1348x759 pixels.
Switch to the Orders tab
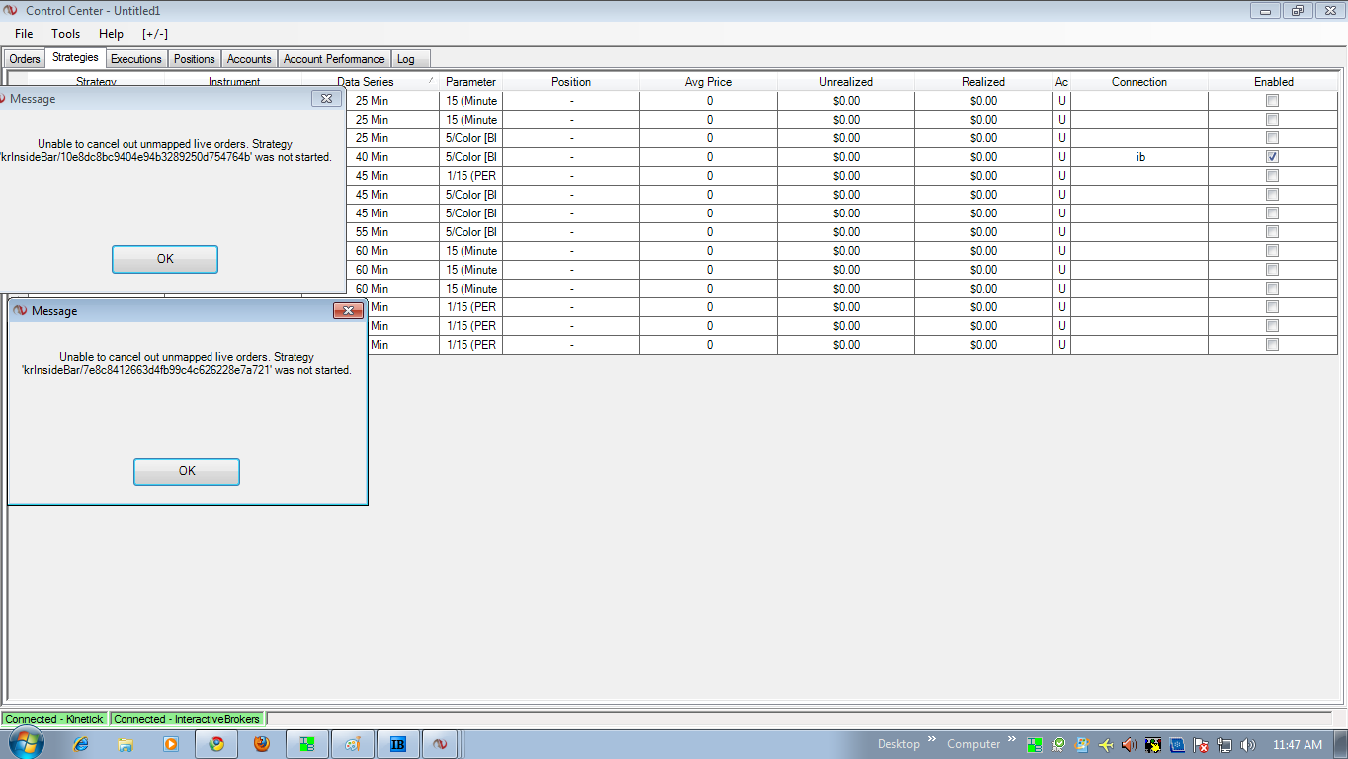[25, 59]
